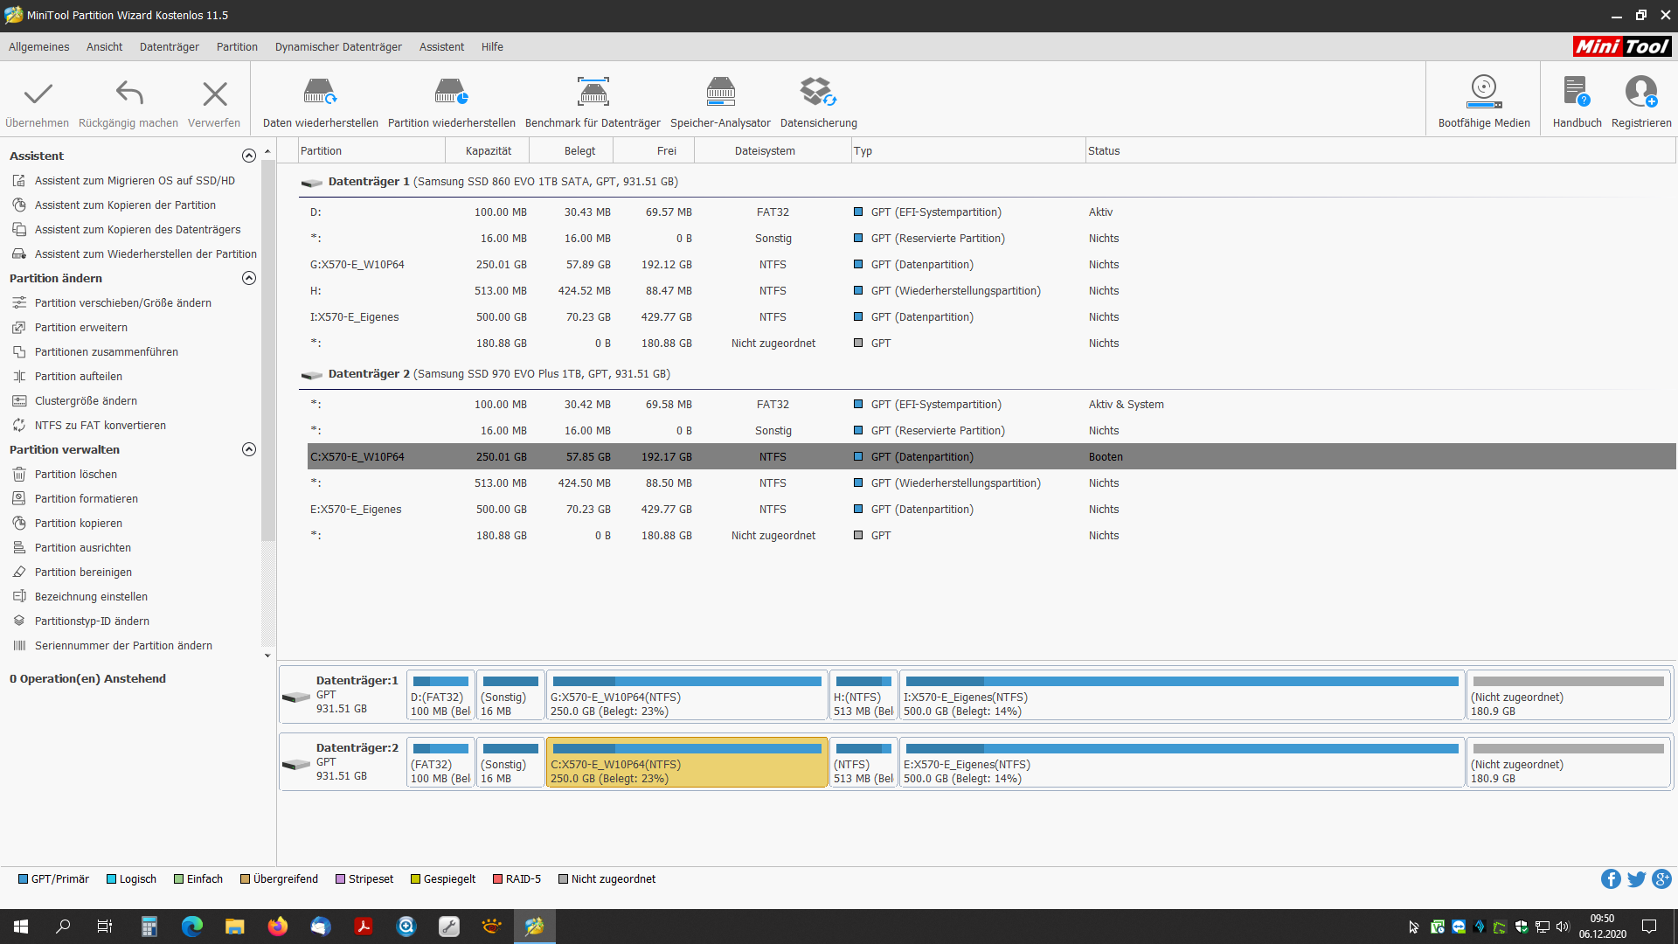Screen dimensions: 1678x944
Task: Click the Datensicherung icon
Action: point(818,93)
